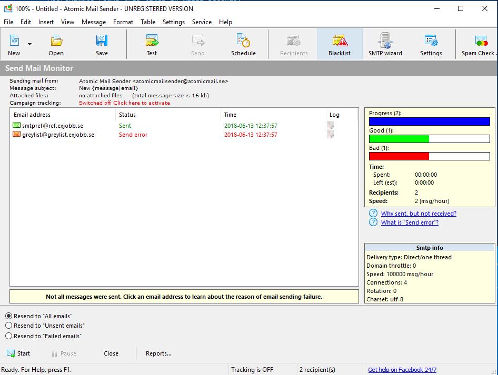Click the application icon in title bar
Viewport: 498px width, 375px height.
[x=8, y=8]
